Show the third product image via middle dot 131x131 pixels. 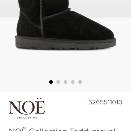click(x=65, y=82)
